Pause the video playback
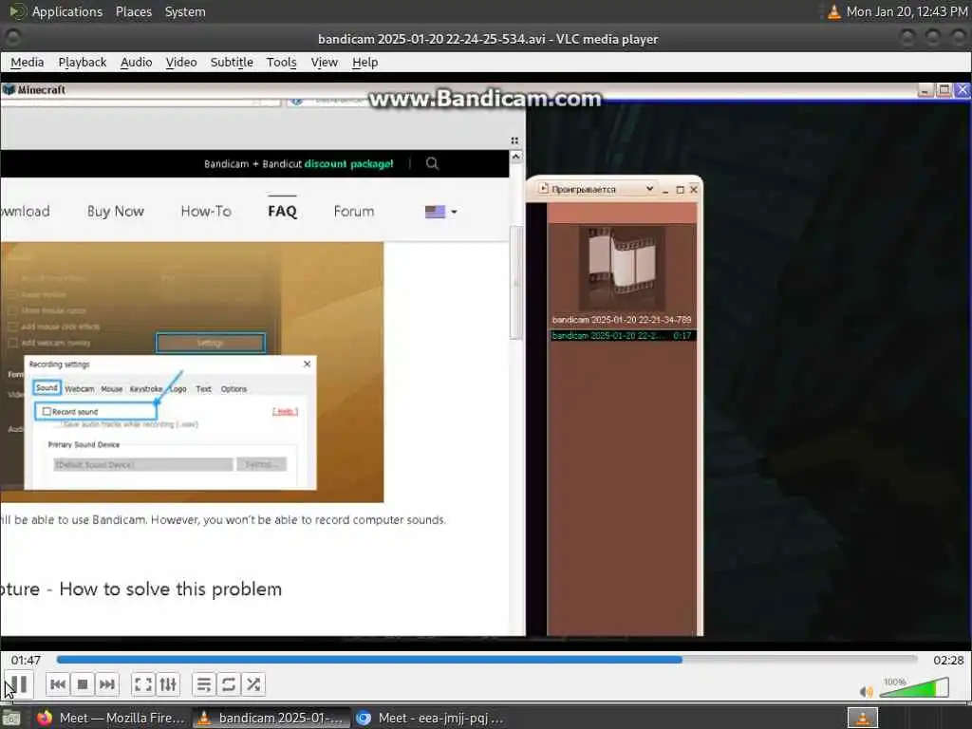 point(18,684)
